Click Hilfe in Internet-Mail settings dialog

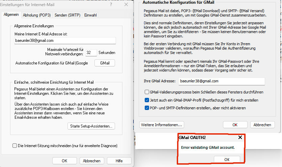pyautogui.click(x=119, y=161)
